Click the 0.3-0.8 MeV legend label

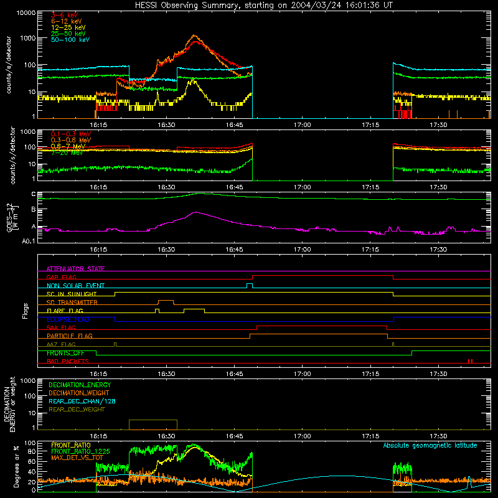click(71, 140)
